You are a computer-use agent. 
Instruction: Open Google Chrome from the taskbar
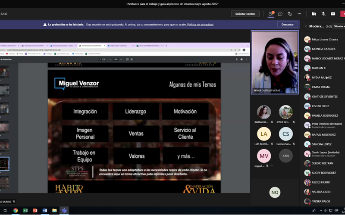pyautogui.click(x=16, y=211)
